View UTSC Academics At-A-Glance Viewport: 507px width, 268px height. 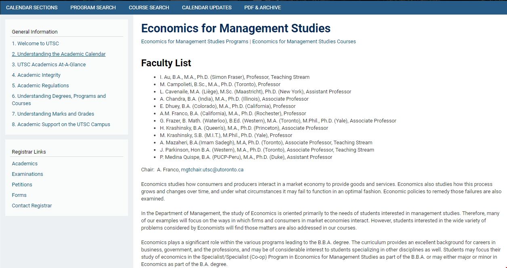click(x=49, y=64)
